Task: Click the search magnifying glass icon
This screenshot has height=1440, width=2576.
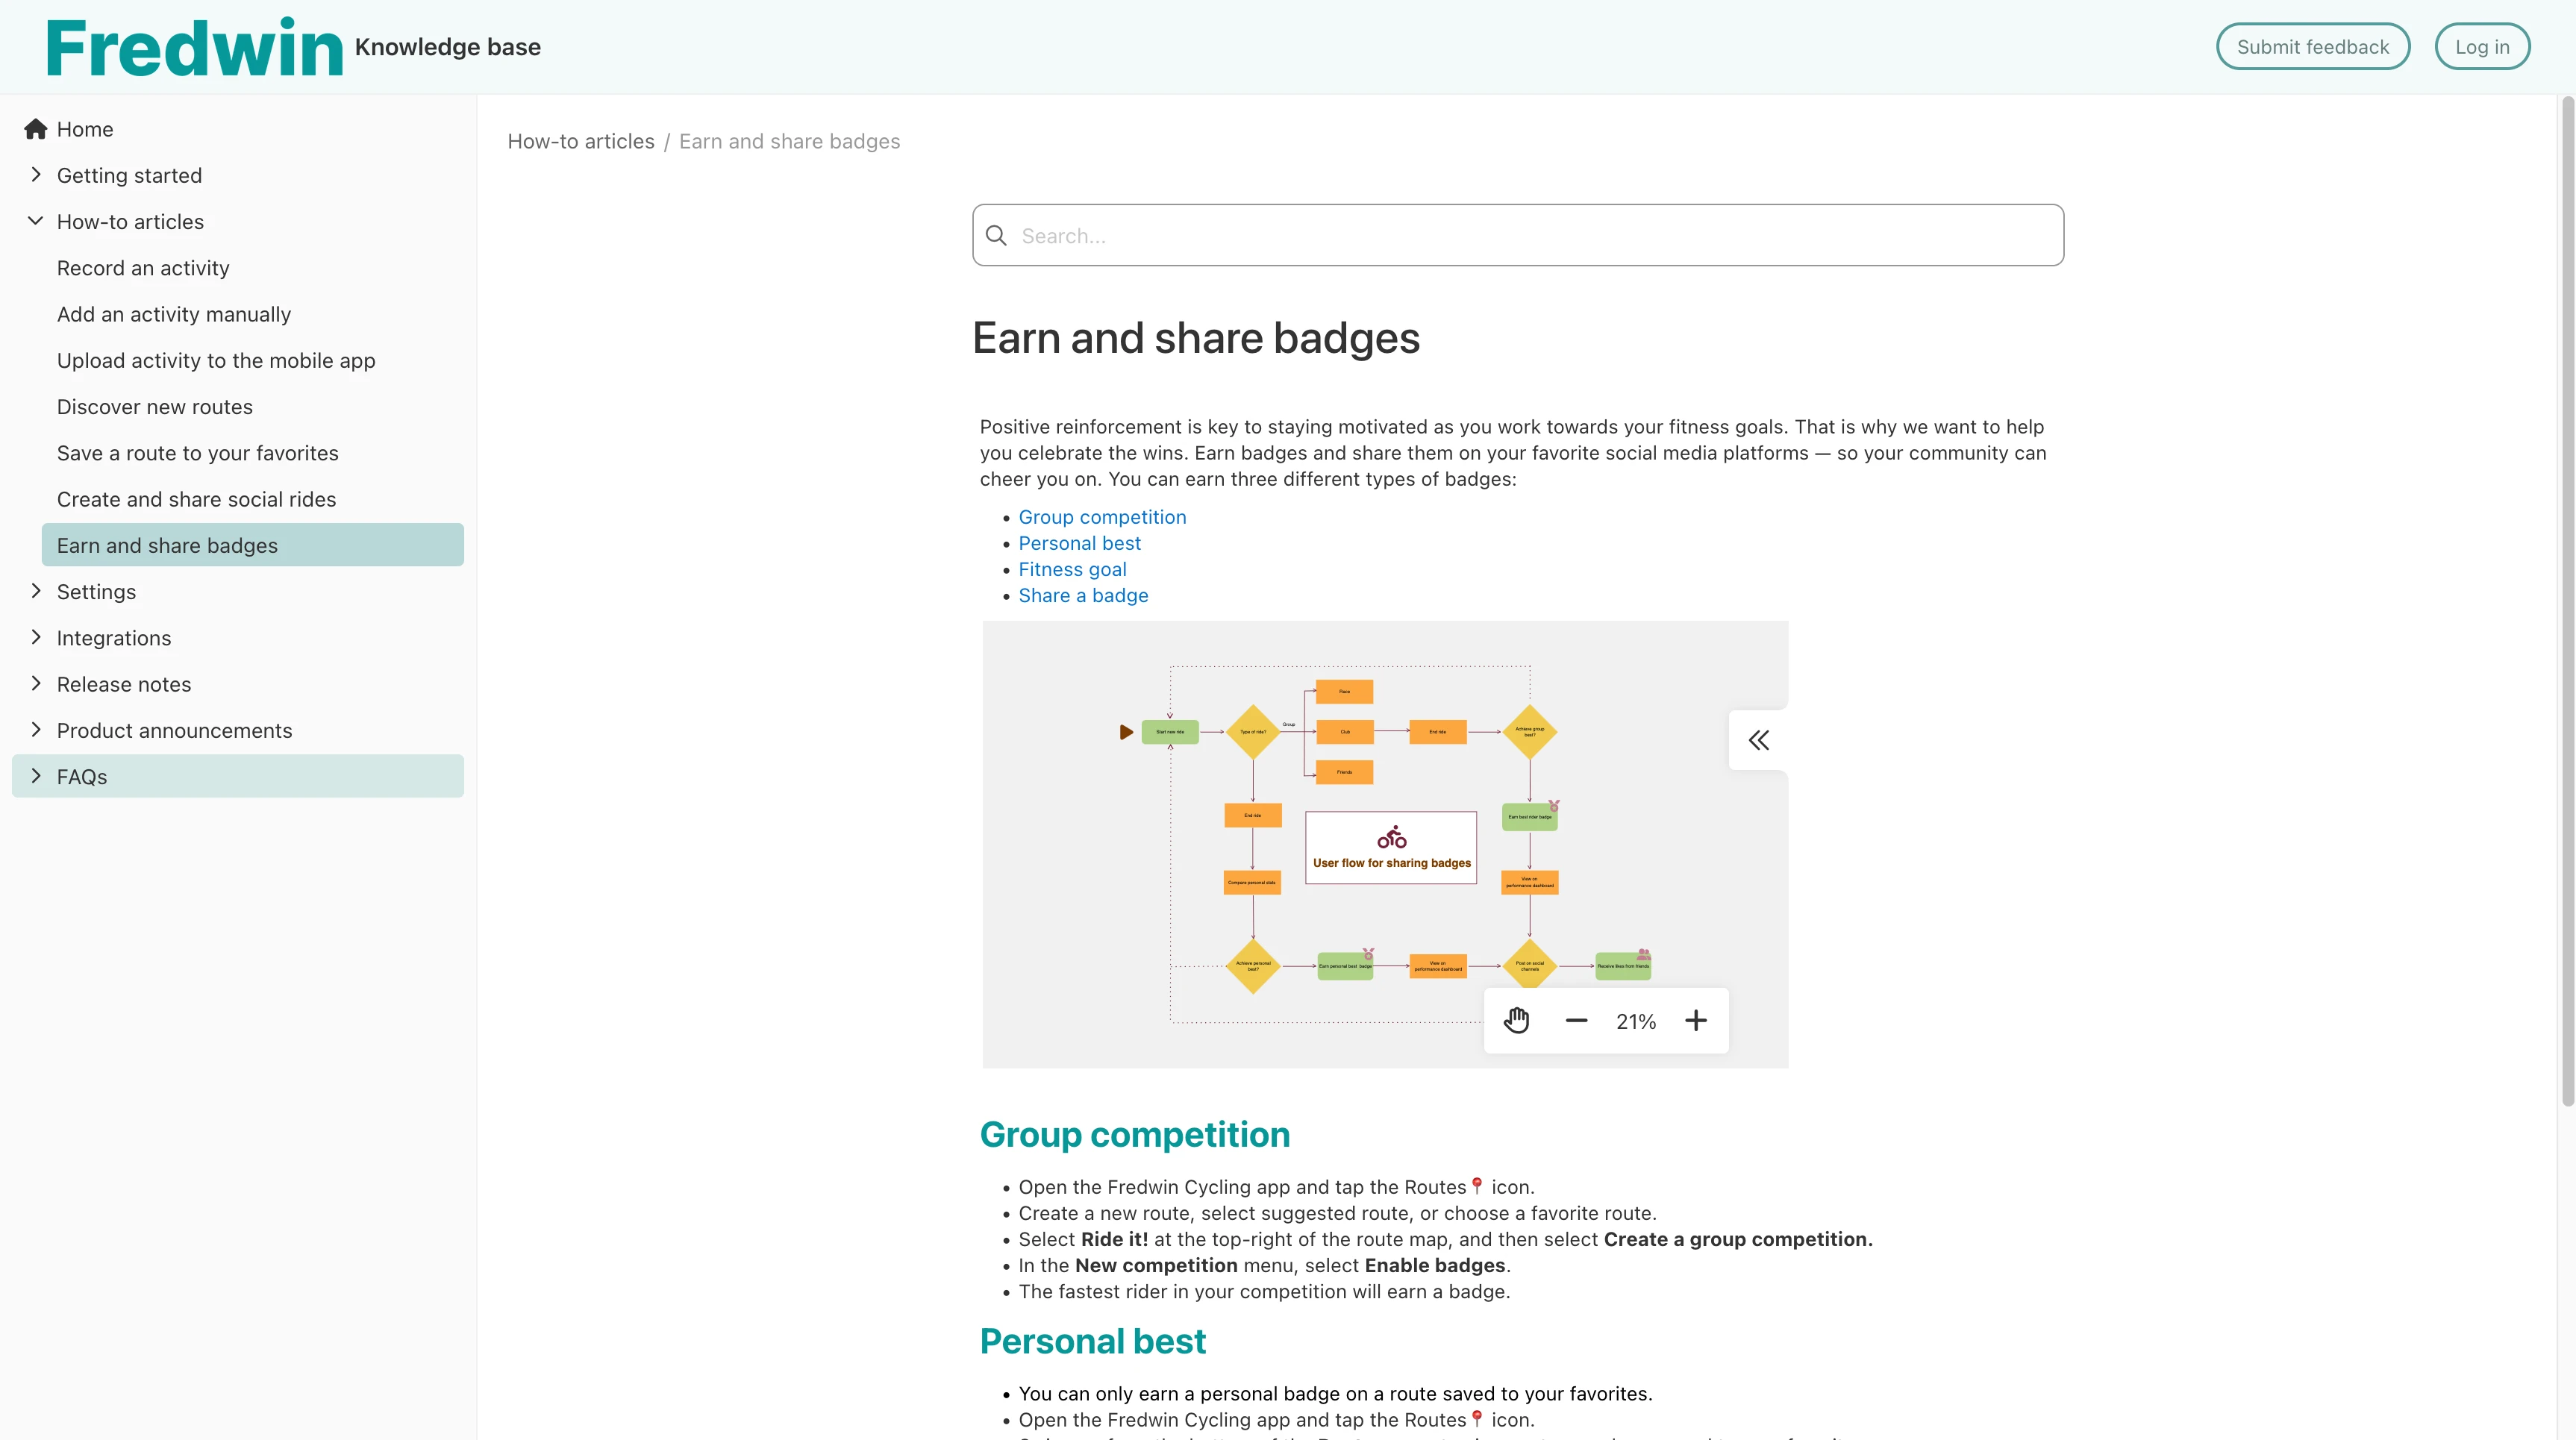Action: point(996,235)
